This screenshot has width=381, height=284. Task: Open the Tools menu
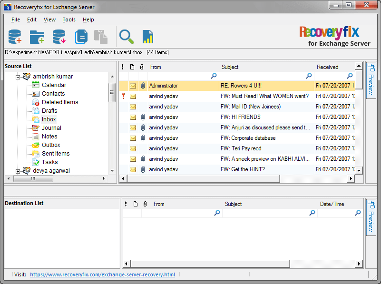pos(69,20)
